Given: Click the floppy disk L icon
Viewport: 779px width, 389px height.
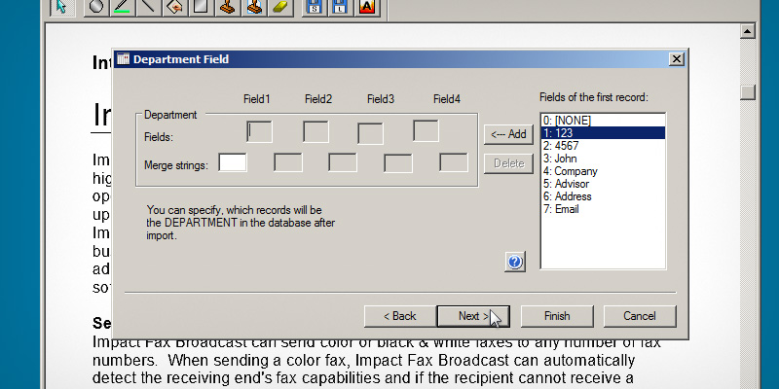Looking at the screenshot, I should pyautogui.click(x=341, y=8).
